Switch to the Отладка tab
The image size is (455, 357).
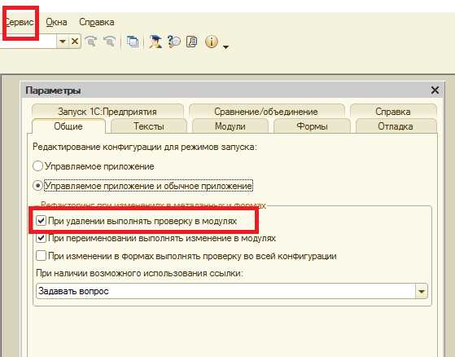point(396,126)
